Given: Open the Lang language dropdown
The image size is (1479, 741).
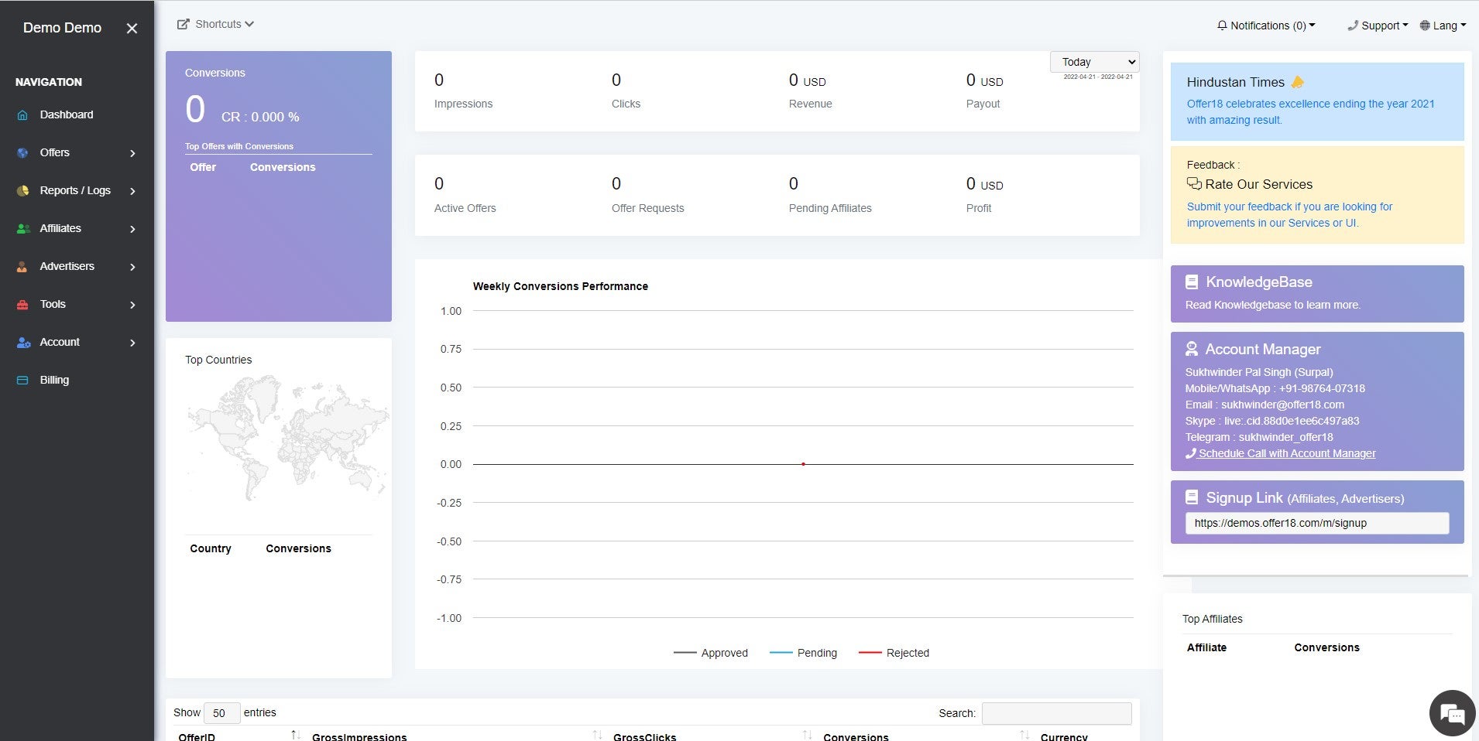Looking at the screenshot, I should [x=1443, y=26].
